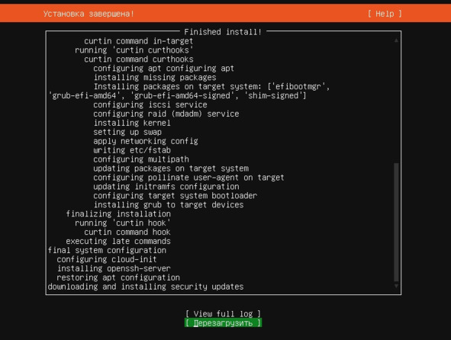
Task: Select the Перезагрузить reboot button
Action: (x=223, y=322)
